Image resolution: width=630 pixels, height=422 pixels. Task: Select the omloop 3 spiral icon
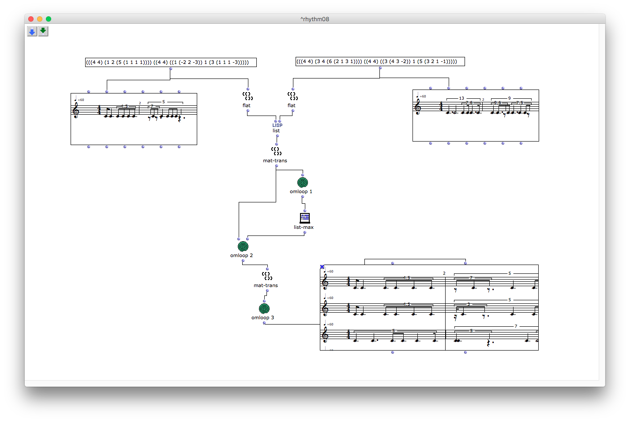(264, 309)
